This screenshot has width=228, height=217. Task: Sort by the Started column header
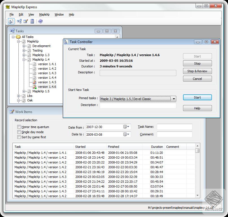[x=90, y=147]
